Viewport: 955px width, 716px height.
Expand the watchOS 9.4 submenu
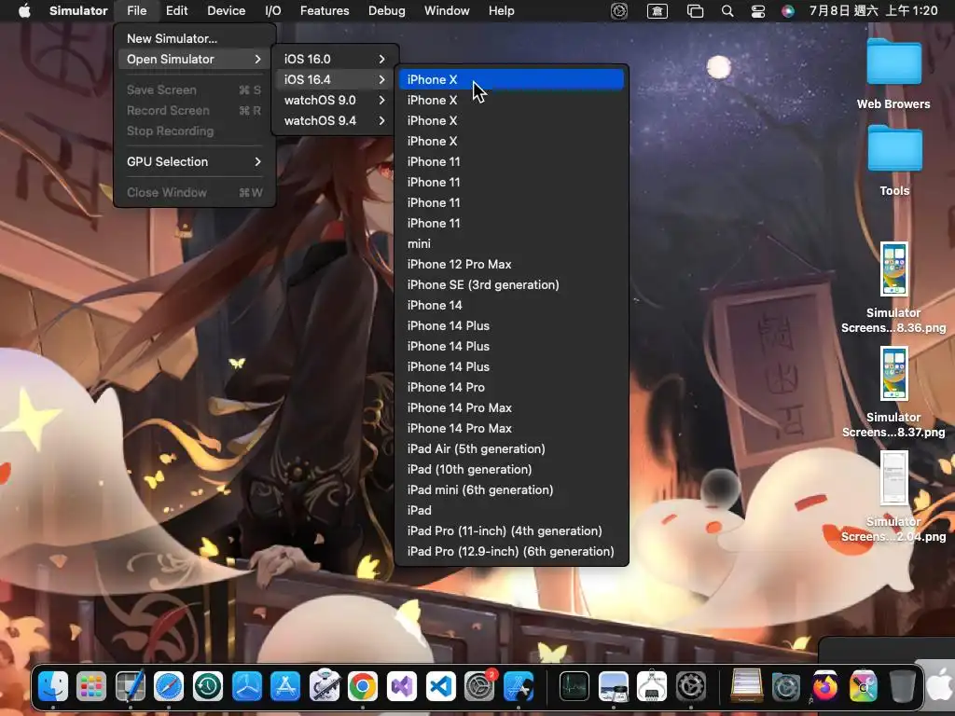tap(335, 120)
